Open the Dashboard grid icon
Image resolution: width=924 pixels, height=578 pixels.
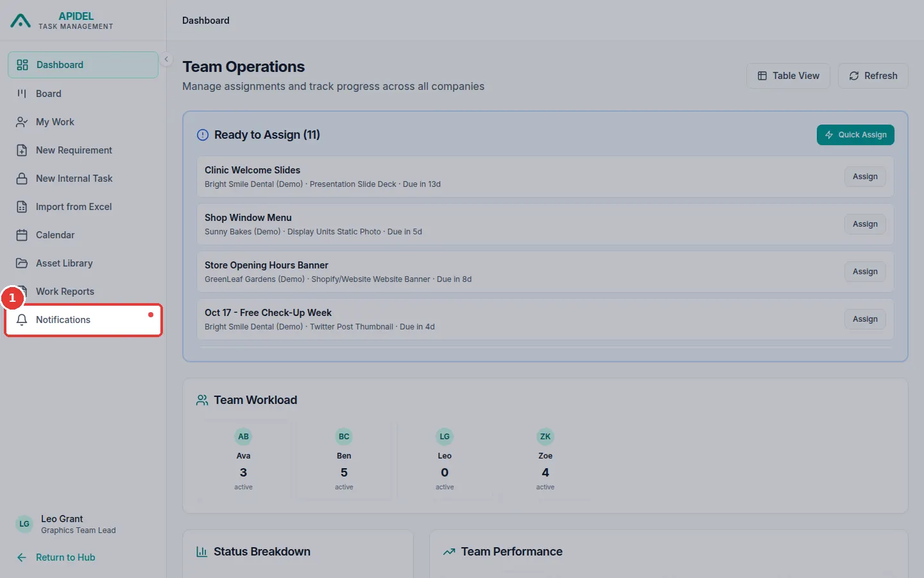[22, 65]
